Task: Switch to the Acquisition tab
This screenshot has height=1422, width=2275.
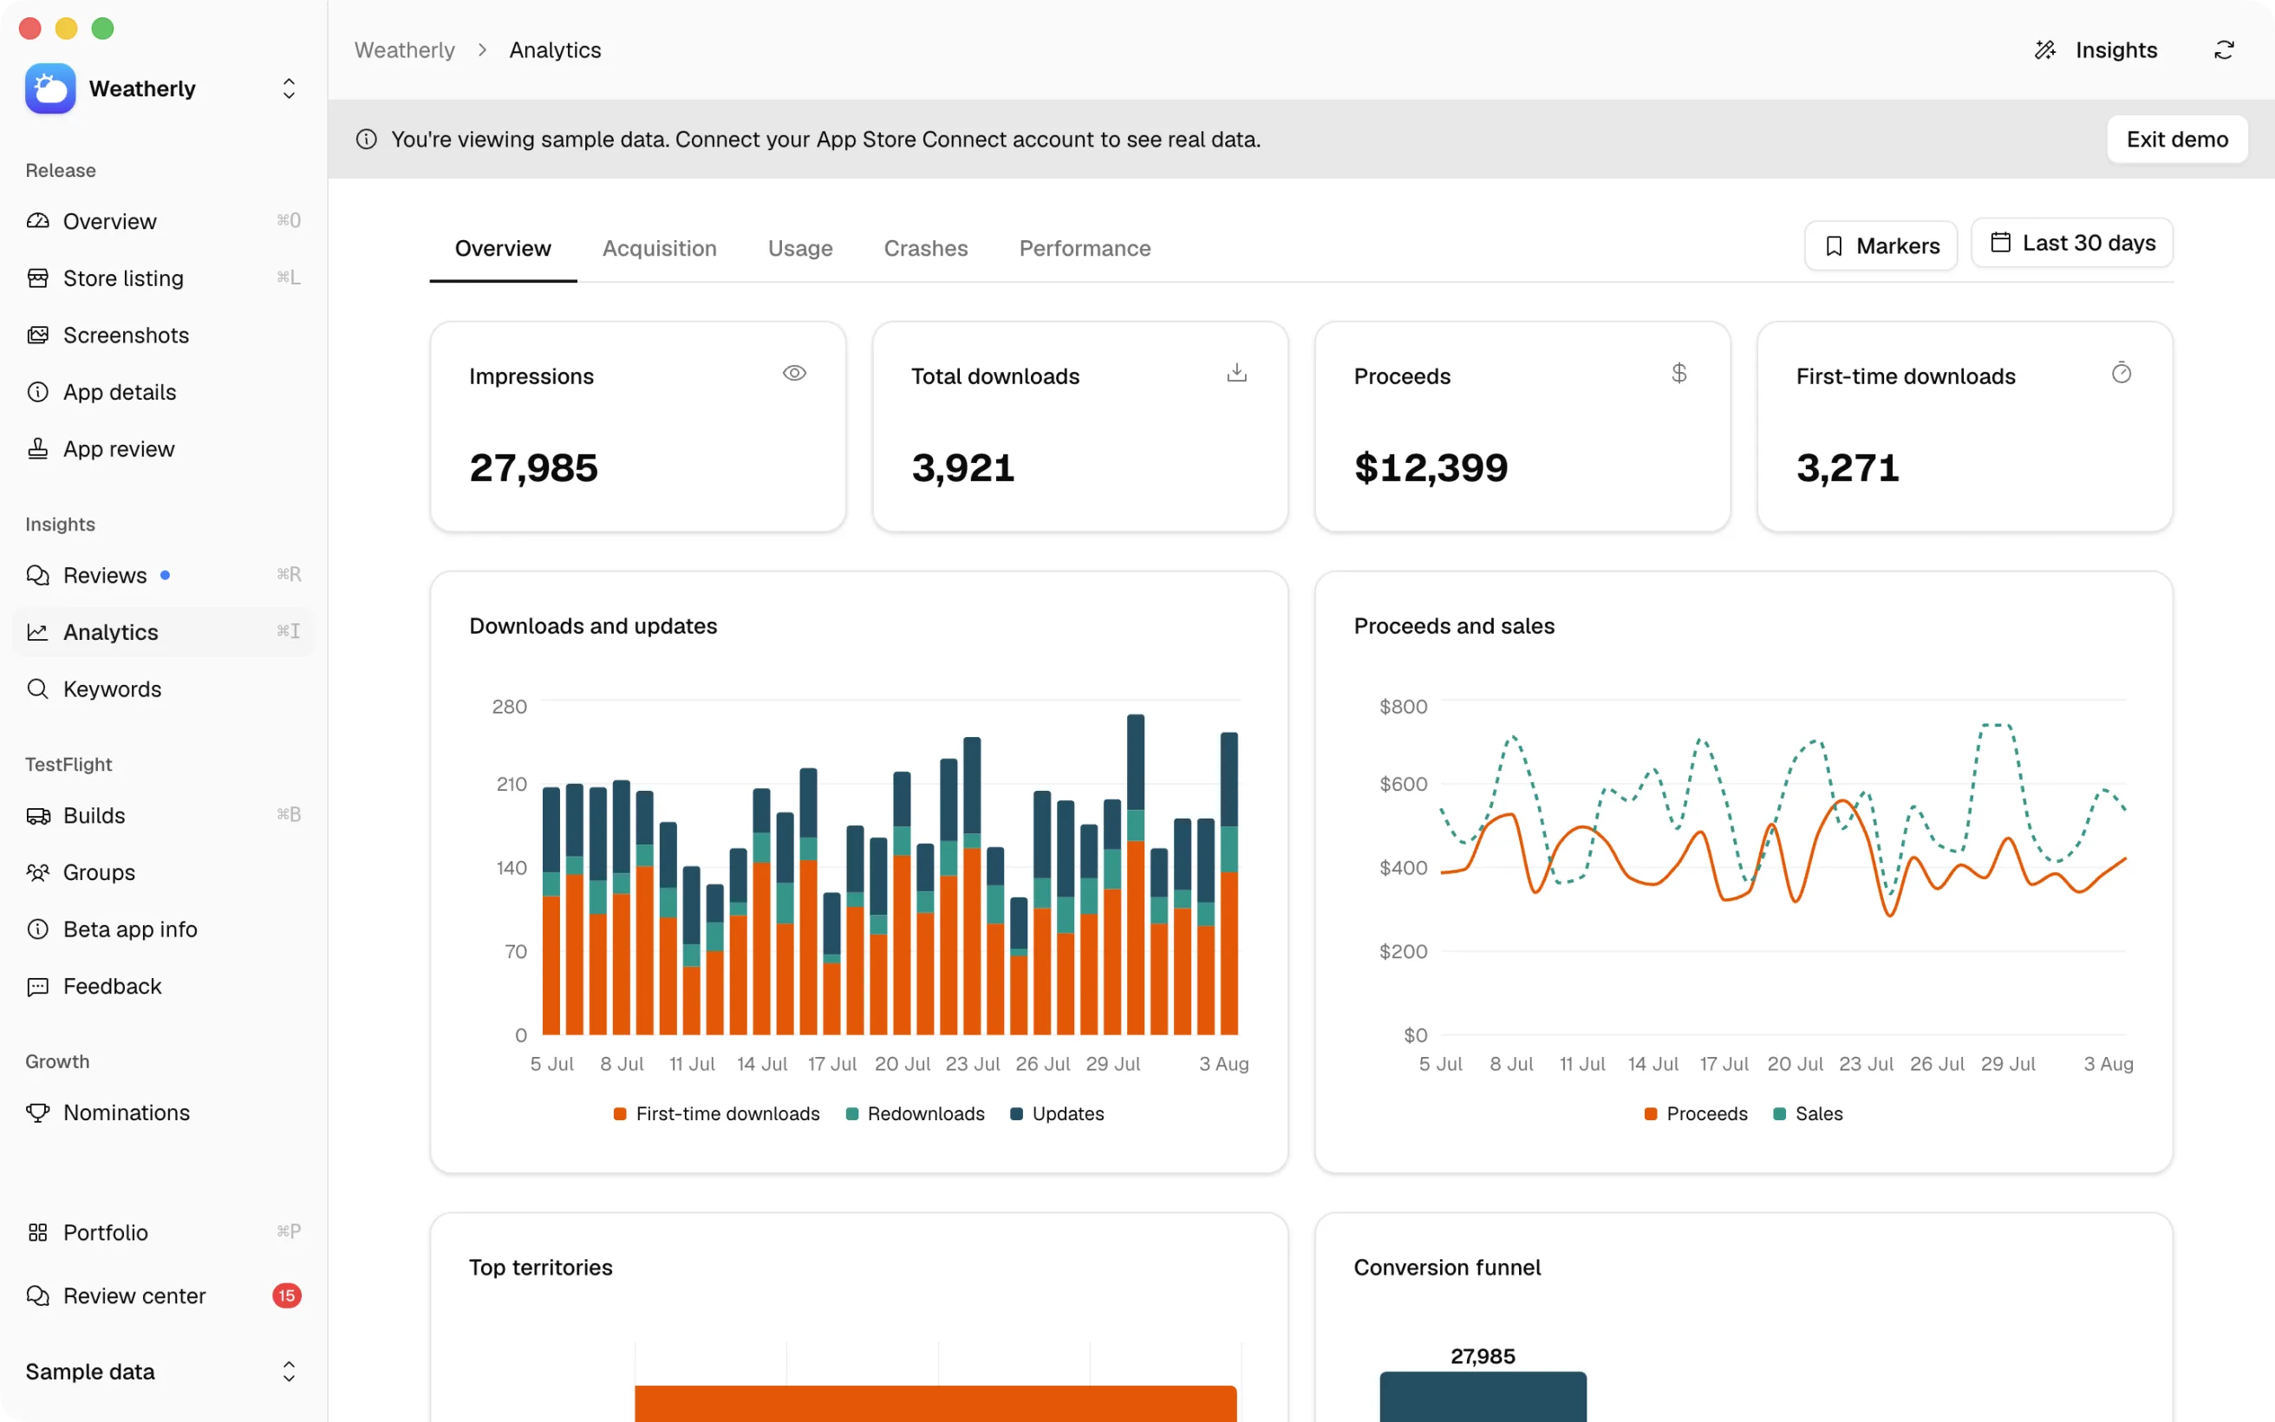Action: click(659, 248)
